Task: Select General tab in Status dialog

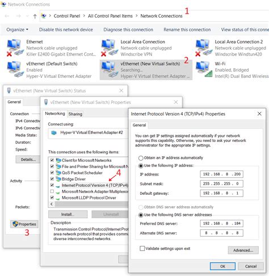Action: tap(14, 102)
